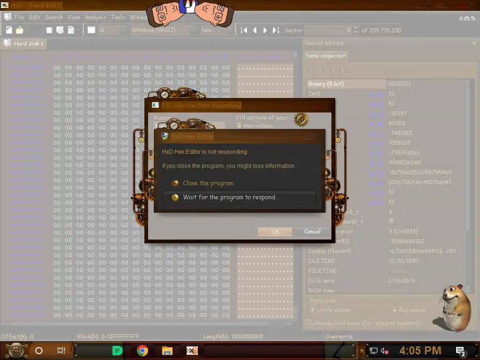Open the Search menu
The width and height of the screenshot is (480, 360).
[54, 17]
